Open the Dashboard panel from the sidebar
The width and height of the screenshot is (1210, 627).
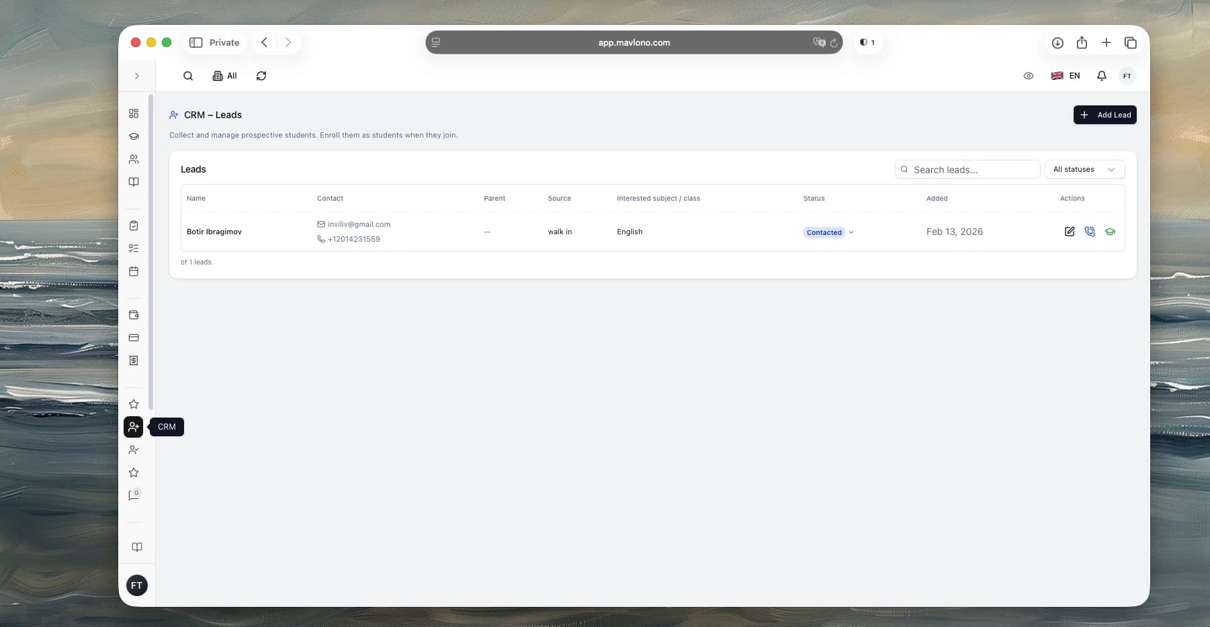(134, 113)
